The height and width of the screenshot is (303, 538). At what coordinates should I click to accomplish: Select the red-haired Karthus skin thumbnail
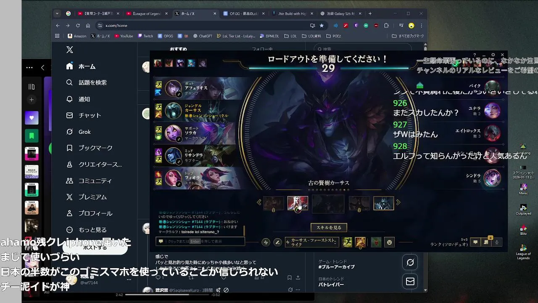[x=298, y=203]
